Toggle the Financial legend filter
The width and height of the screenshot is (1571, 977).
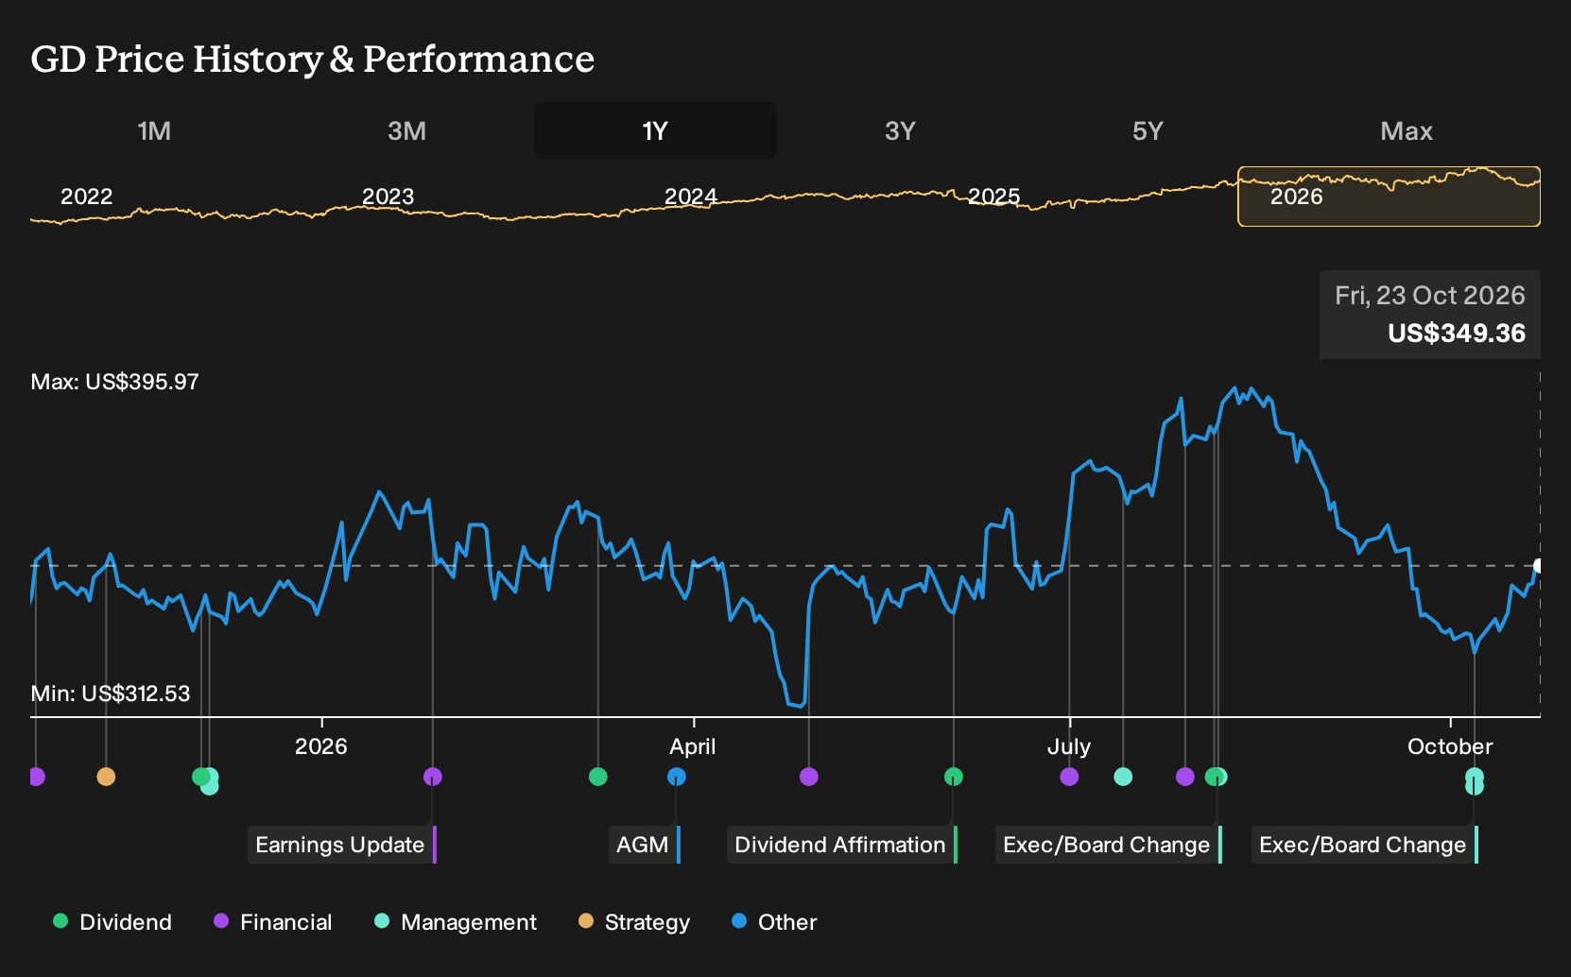272,922
